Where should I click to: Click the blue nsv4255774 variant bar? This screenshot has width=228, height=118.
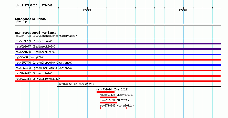click(118, 65)
